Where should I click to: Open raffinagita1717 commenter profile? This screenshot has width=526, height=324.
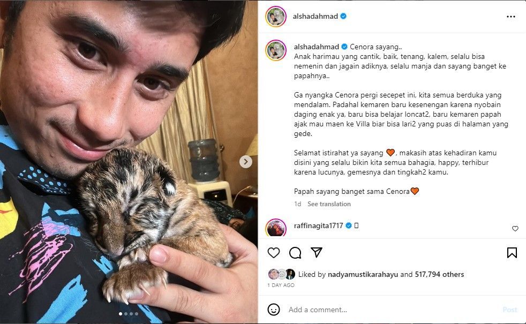(318, 225)
